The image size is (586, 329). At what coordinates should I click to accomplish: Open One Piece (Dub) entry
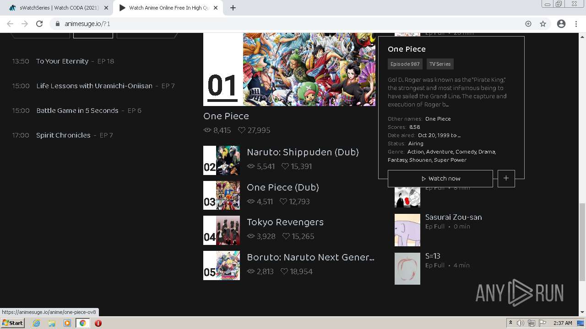[x=283, y=187]
